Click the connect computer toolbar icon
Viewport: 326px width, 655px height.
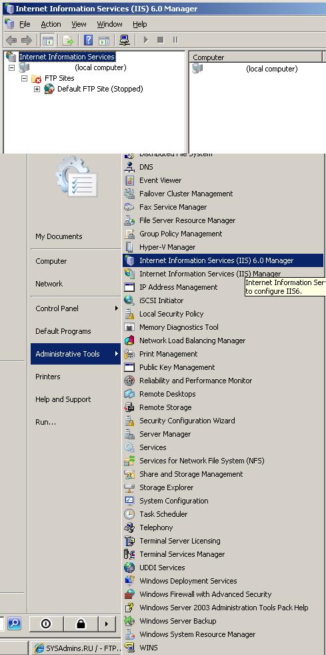coord(124,40)
